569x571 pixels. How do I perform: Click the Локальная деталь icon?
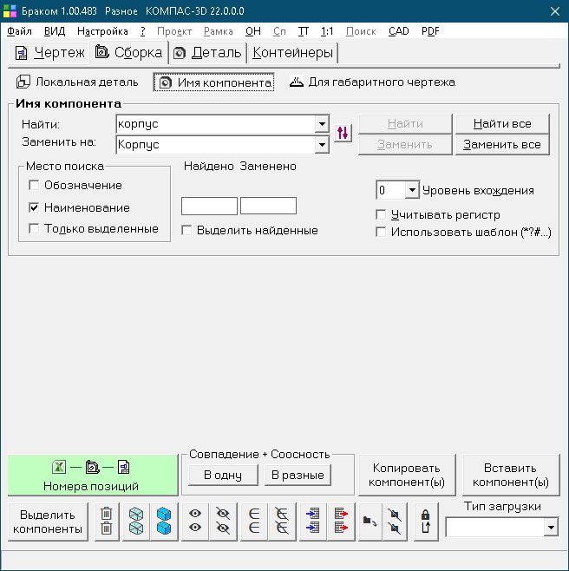tap(23, 82)
